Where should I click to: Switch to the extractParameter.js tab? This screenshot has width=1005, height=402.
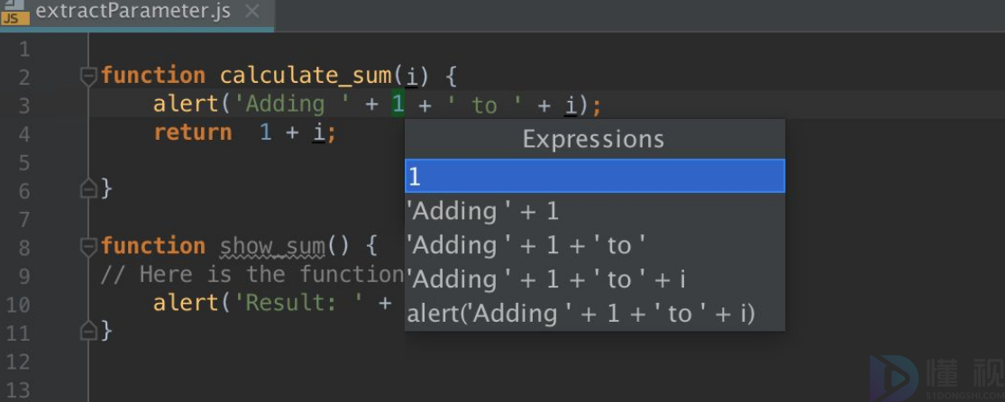point(133,12)
